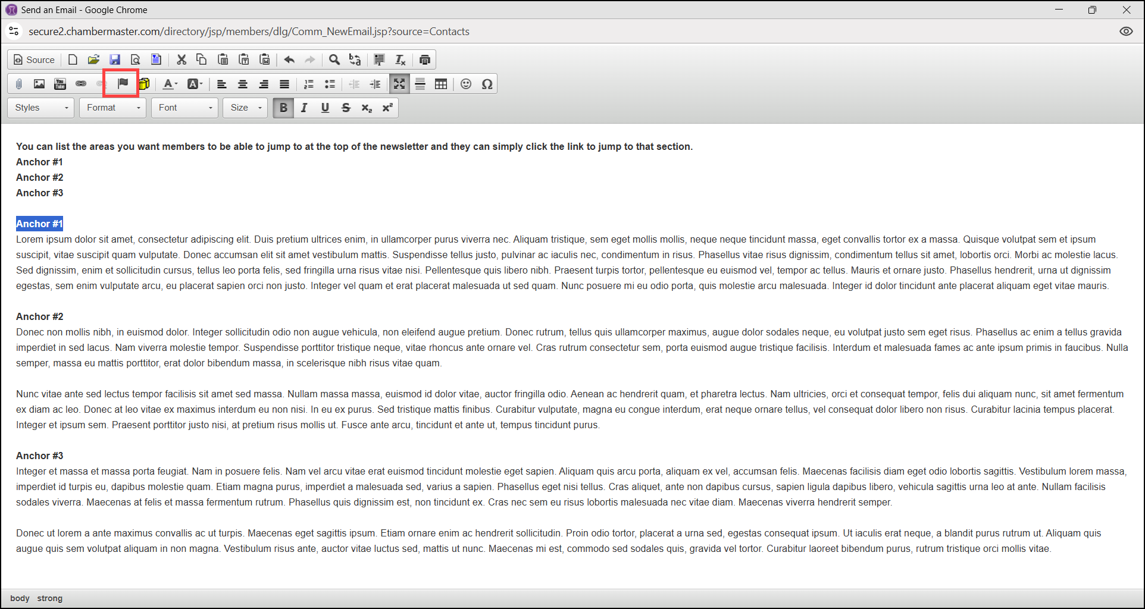
Task: Insert a special character (Omega)
Action: 487,84
